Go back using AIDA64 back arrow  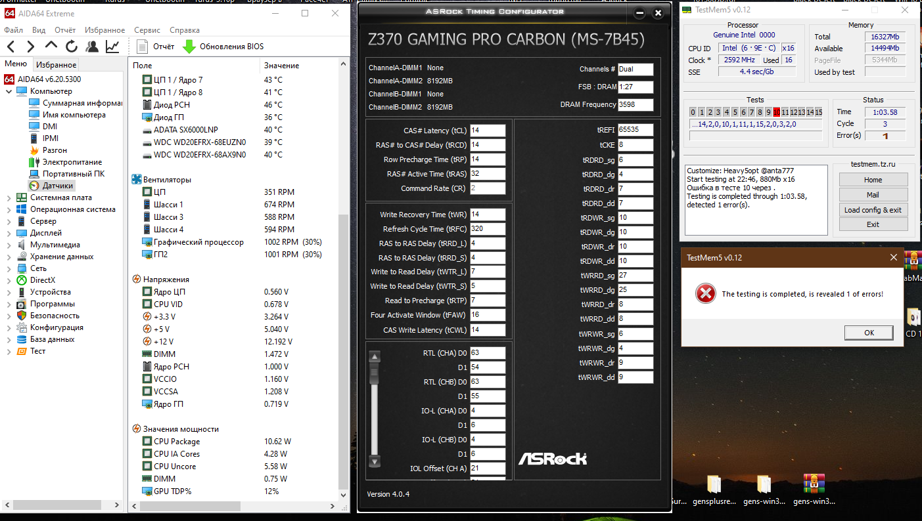pyautogui.click(x=11, y=47)
